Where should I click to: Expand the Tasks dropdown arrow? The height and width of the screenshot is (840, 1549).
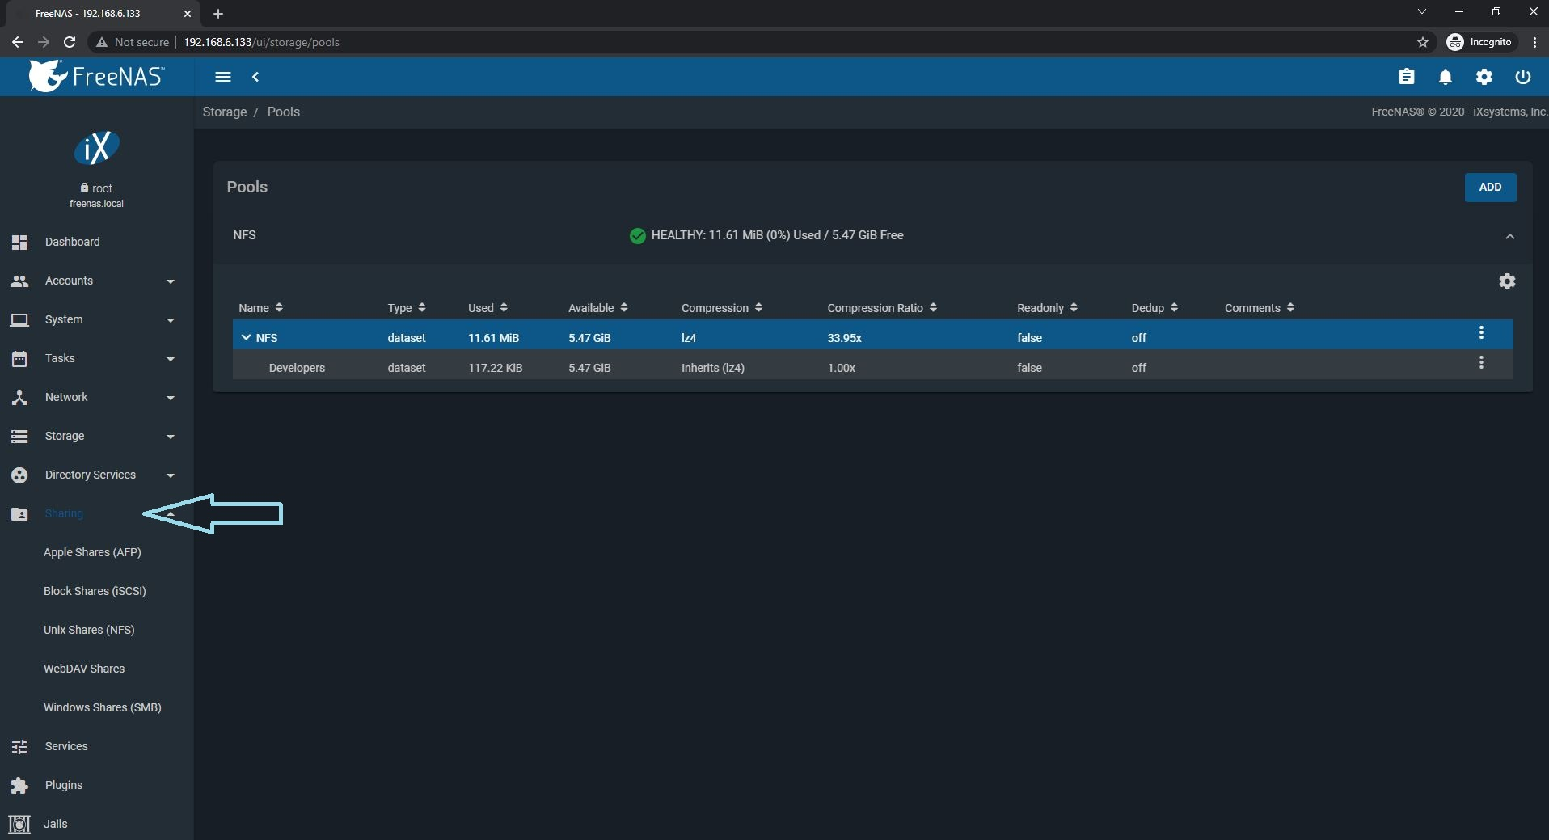[171, 359]
